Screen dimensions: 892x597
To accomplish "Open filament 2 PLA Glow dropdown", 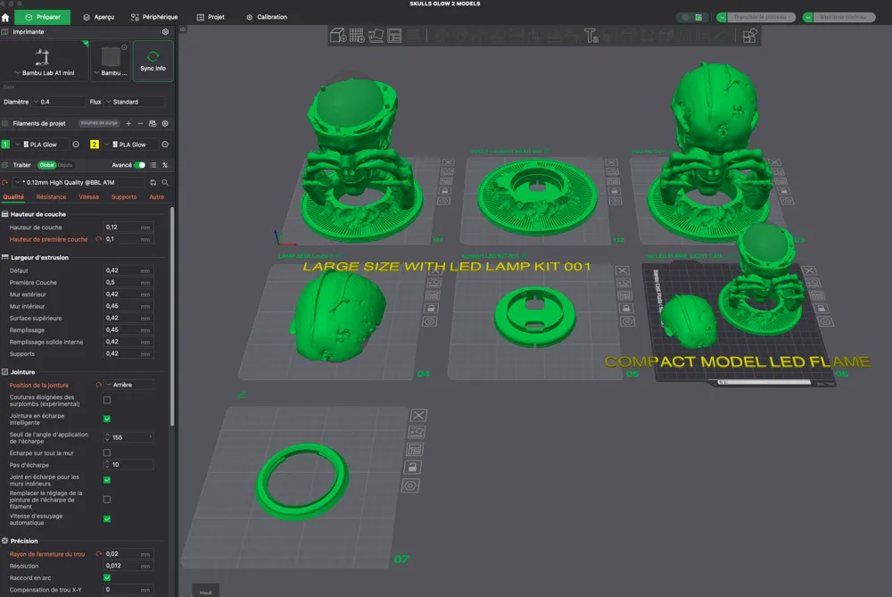I will (129, 145).
